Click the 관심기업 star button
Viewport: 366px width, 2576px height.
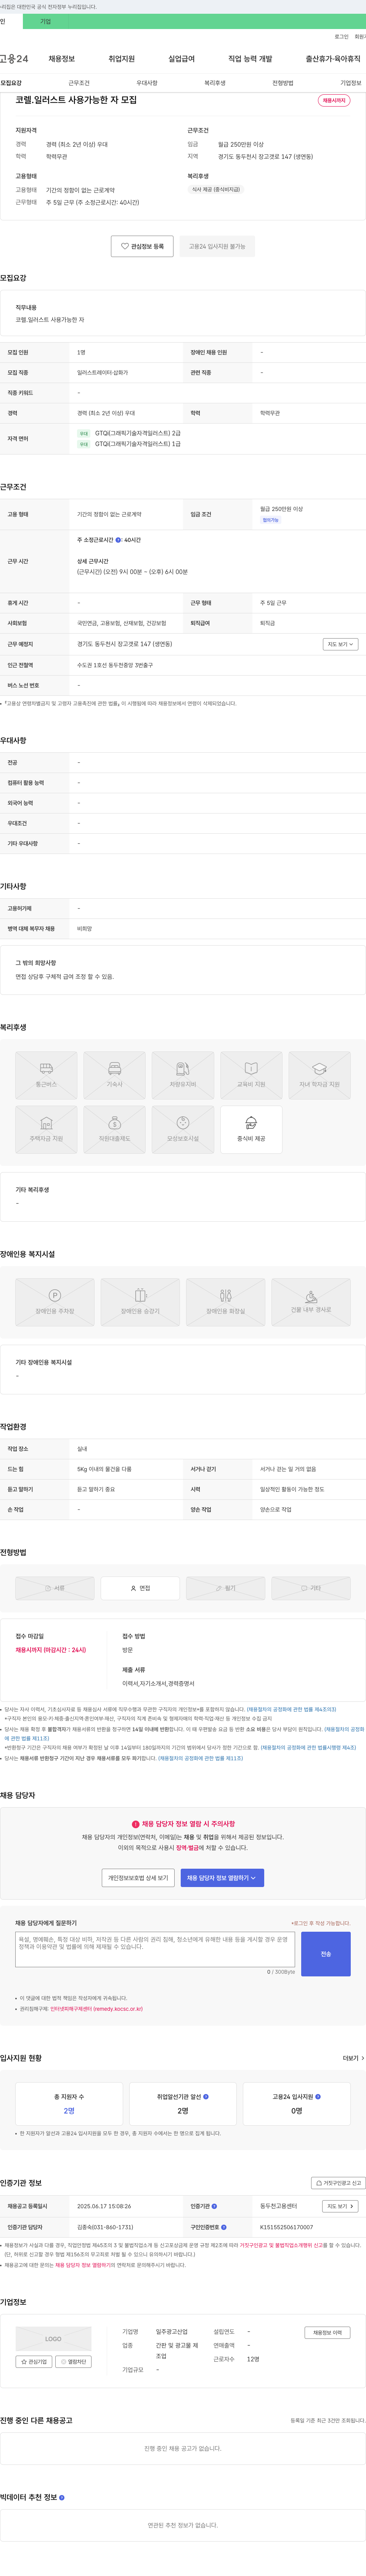click(34, 2362)
